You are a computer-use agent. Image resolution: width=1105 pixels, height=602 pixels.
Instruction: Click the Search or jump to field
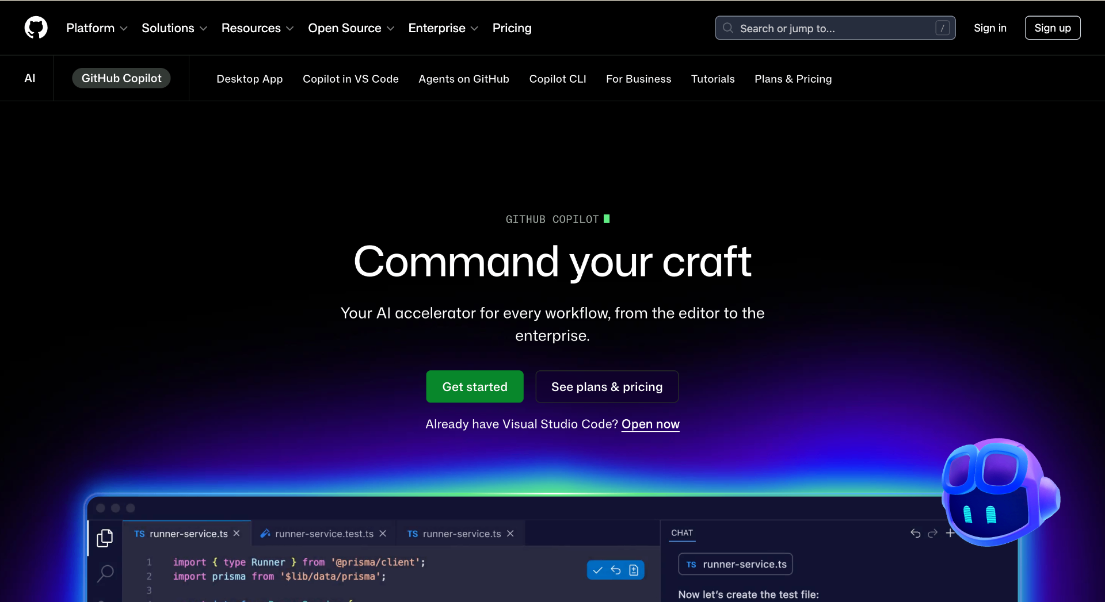pyautogui.click(x=835, y=28)
